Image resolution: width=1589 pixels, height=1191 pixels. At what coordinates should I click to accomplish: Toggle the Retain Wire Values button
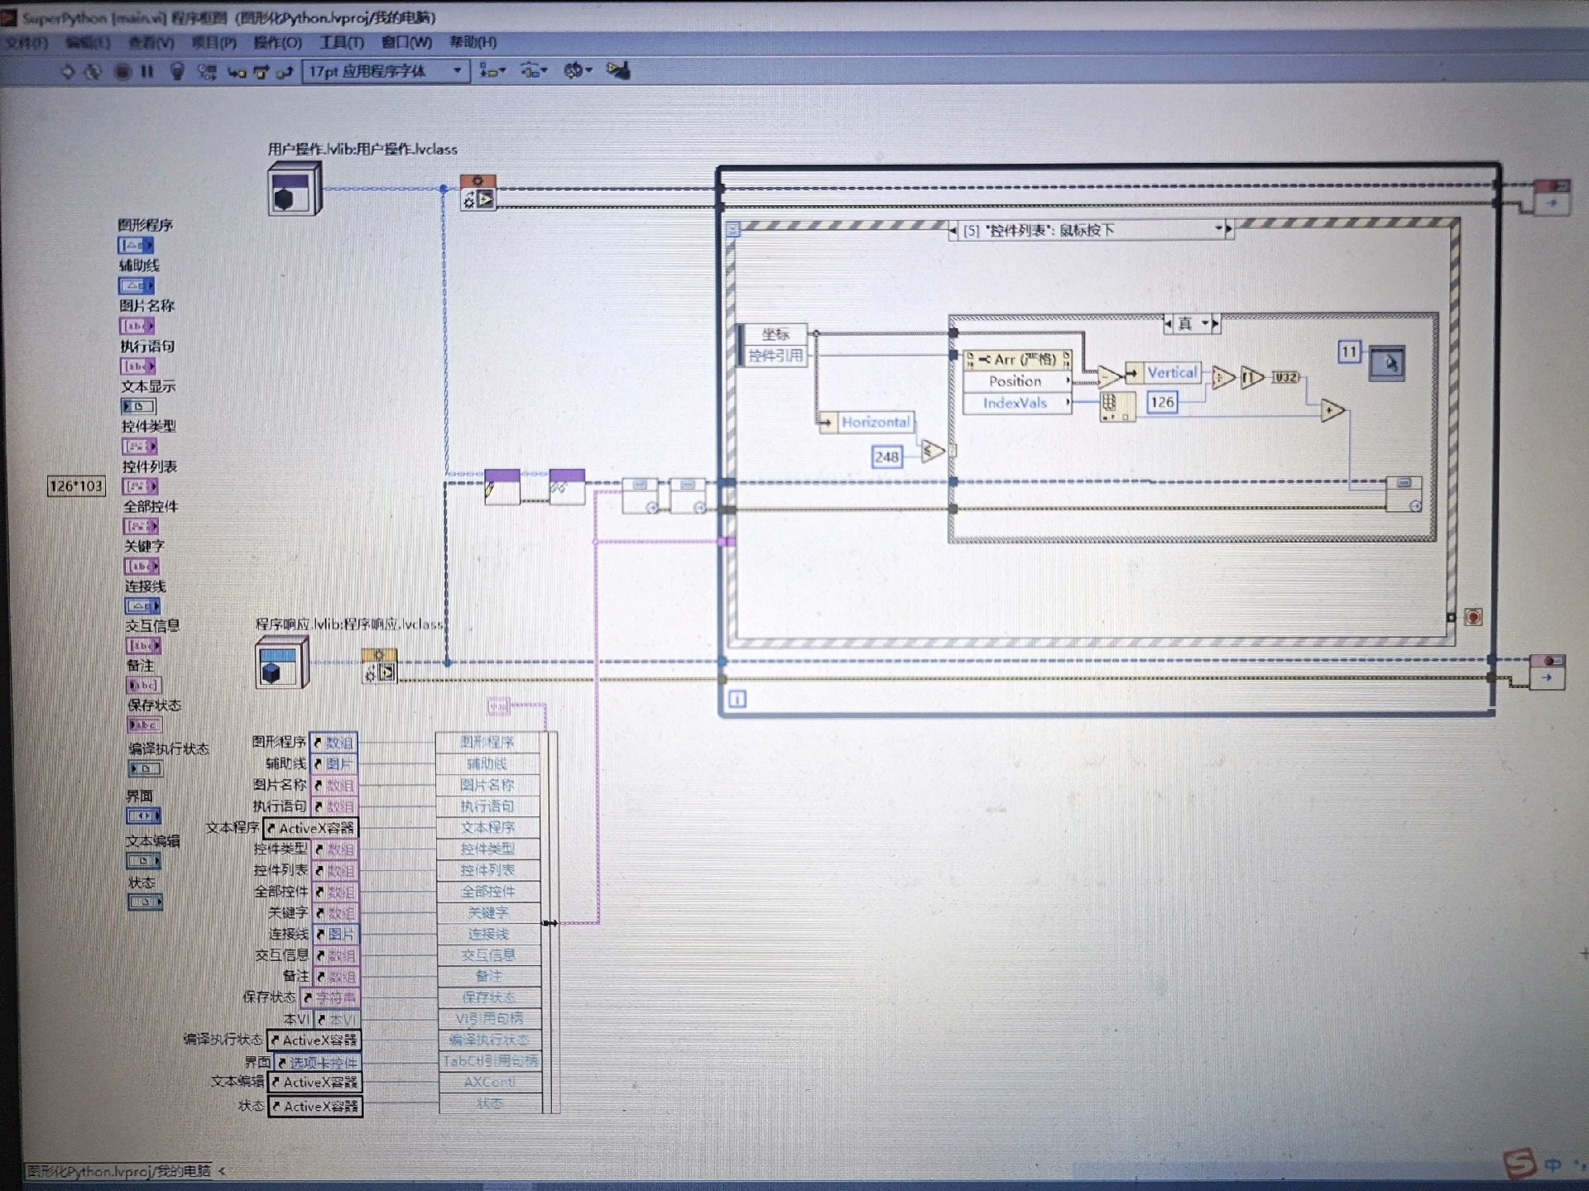(x=207, y=71)
